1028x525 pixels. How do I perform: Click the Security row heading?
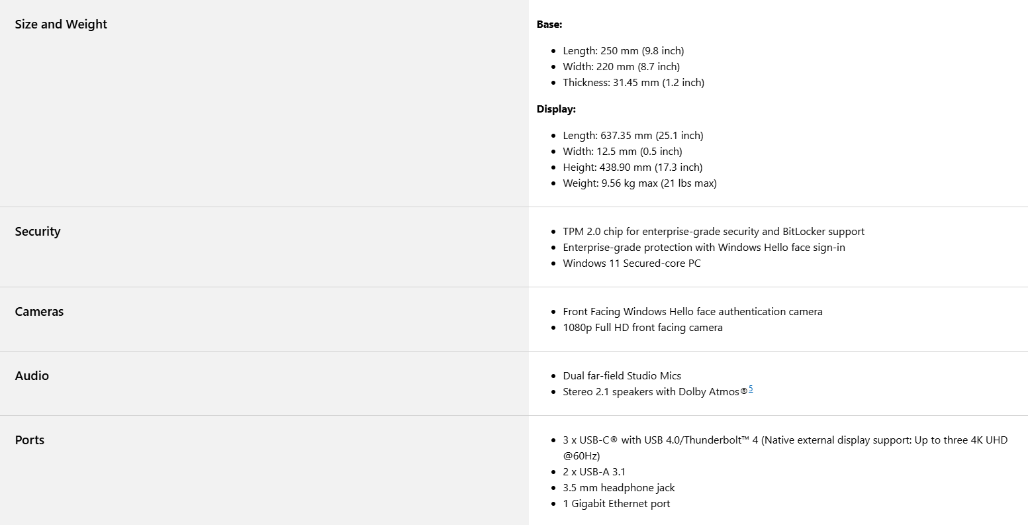pos(38,232)
